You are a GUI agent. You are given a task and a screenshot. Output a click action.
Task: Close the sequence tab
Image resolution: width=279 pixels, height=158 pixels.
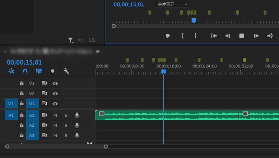(5, 51)
